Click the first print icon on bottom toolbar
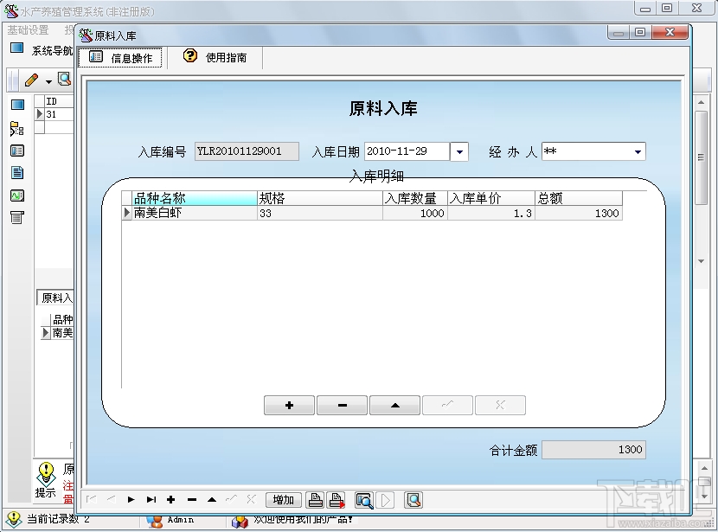 (x=315, y=499)
